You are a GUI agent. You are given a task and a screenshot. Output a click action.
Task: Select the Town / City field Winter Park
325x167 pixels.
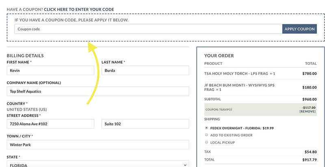pos(98,145)
